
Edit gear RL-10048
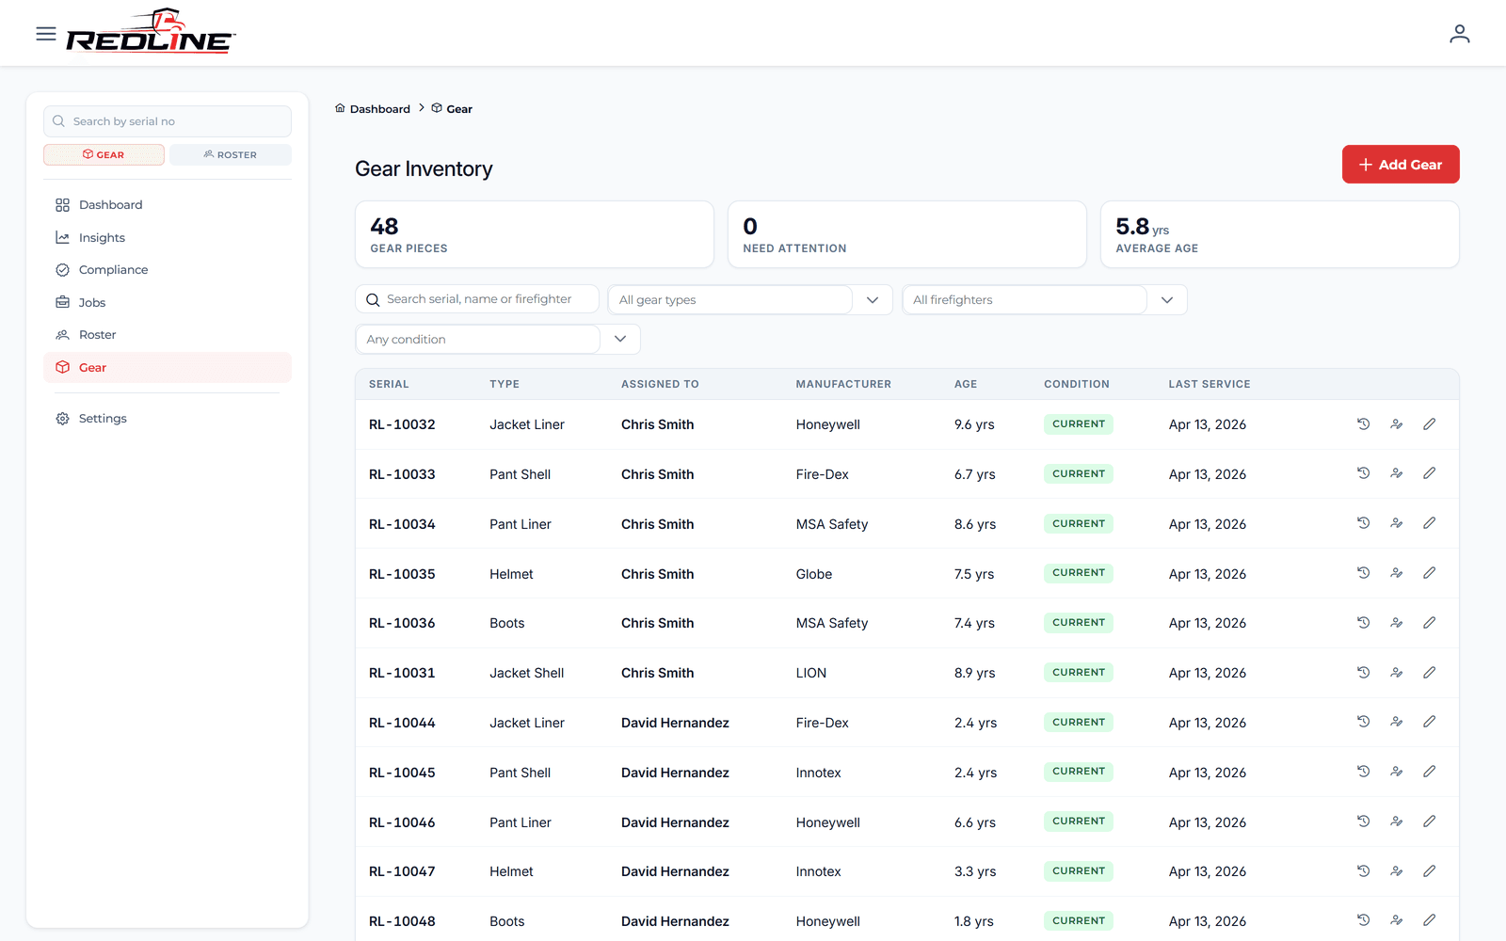click(x=1429, y=920)
